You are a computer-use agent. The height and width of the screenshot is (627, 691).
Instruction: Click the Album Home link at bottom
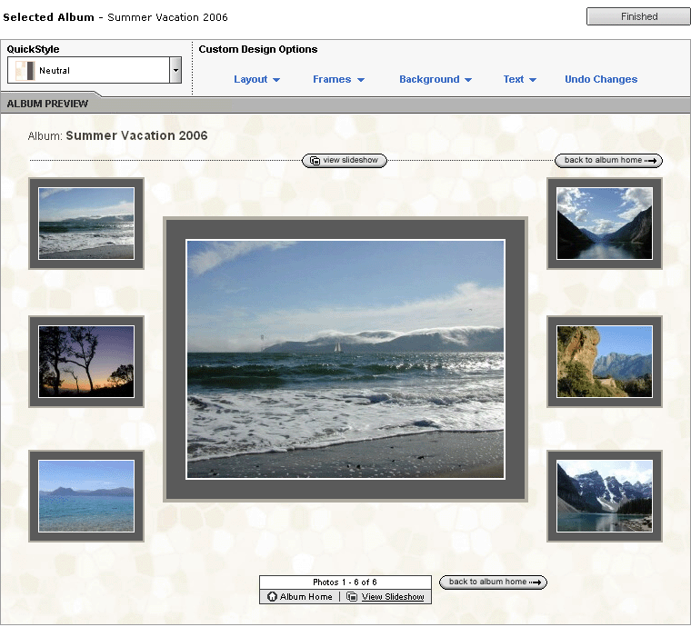305,597
